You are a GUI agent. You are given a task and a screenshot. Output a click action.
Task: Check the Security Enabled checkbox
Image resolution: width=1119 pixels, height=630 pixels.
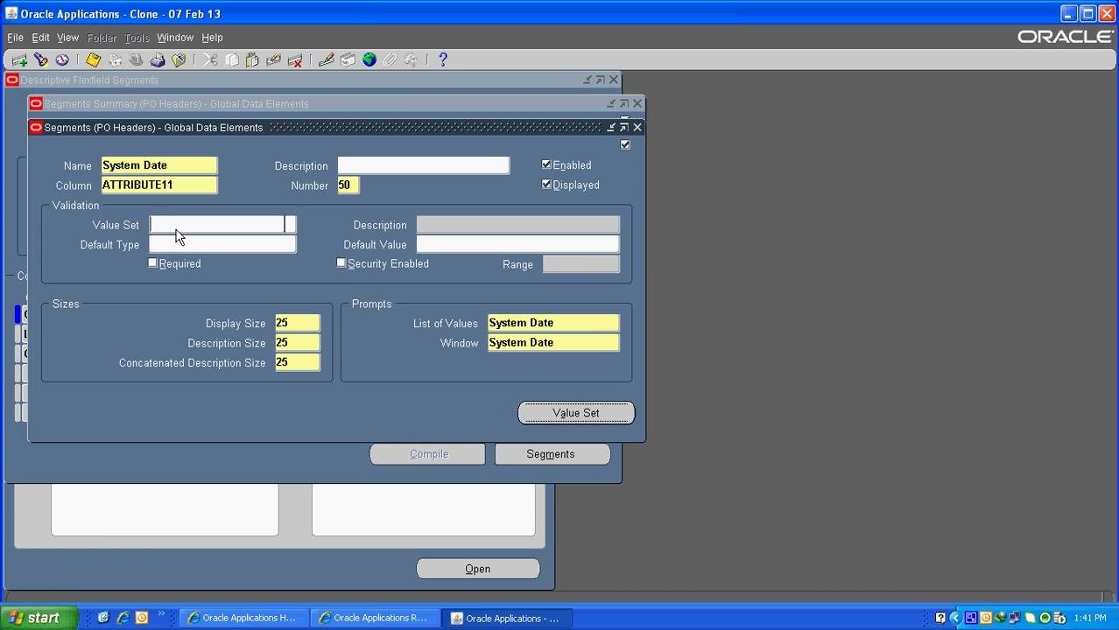(x=341, y=262)
